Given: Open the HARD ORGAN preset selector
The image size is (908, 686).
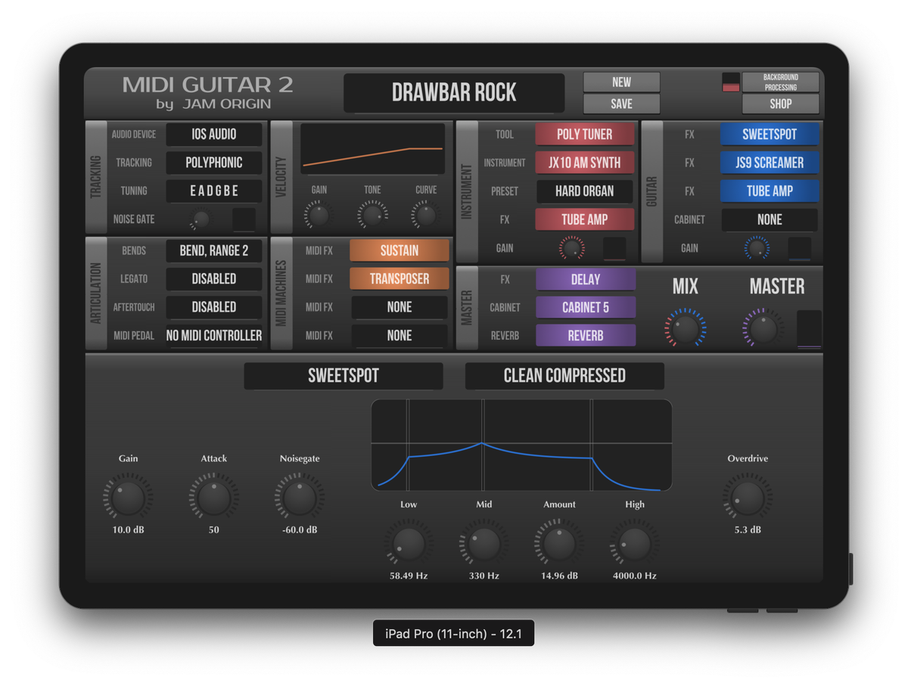Looking at the screenshot, I should (585, 191).
